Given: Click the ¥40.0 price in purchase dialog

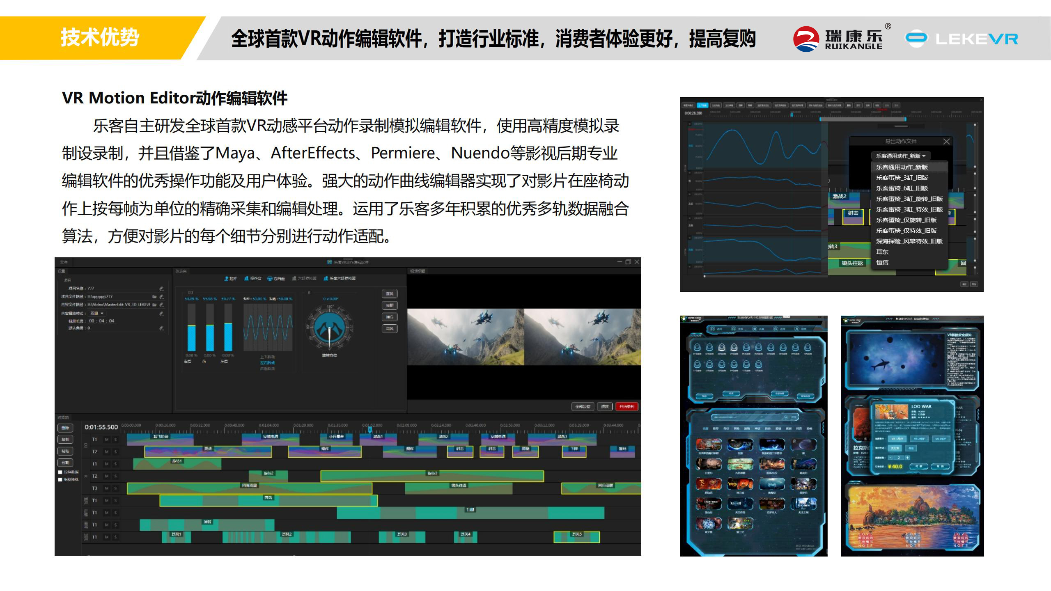Looking at the screenshot, I should click(895, 467).
